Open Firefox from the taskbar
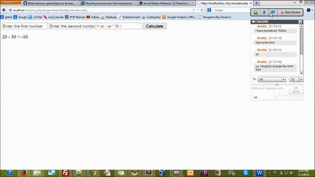 click(x=24, y=173)
